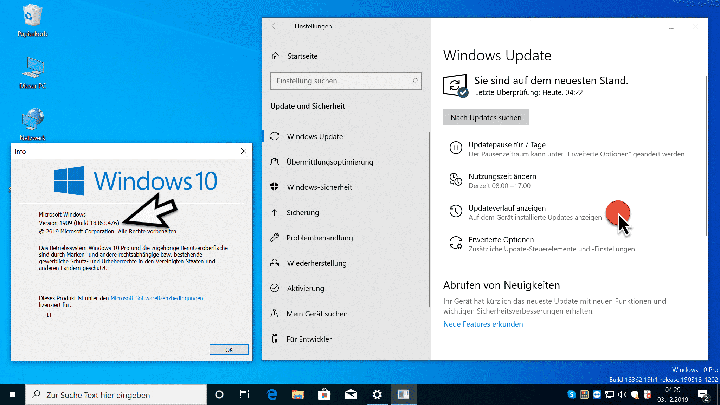Open Mail app from taskbar

[351, 394]
